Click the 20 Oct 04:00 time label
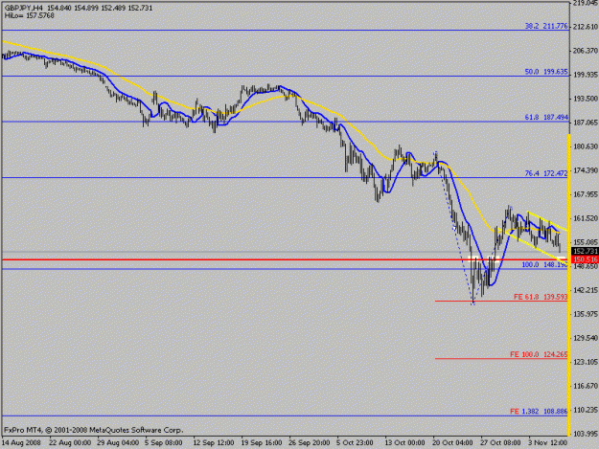Viewport: 599px width, 449px height. [452, 443]
